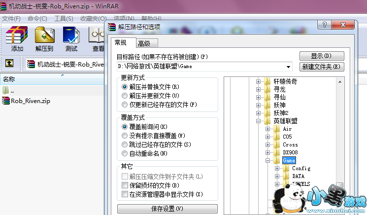The width and height of the screenshot is (367, 215).
Task: Click the 轩辕传奇 folder icon
Action: tap(267, 81)
